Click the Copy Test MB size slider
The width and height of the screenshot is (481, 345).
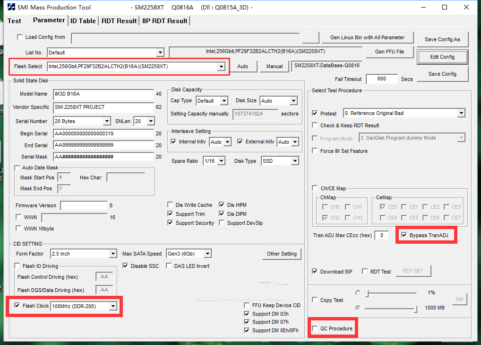(x=391, y=309)
